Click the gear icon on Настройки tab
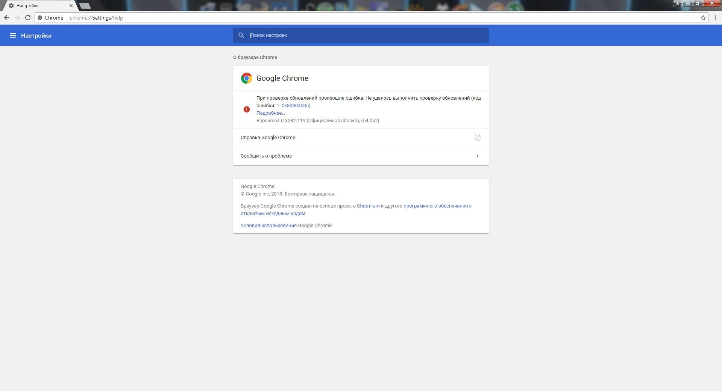Viewport: 722px width, 391px height. [x=11, y=6]
